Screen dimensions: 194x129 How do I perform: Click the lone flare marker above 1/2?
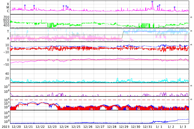point(175,7)
